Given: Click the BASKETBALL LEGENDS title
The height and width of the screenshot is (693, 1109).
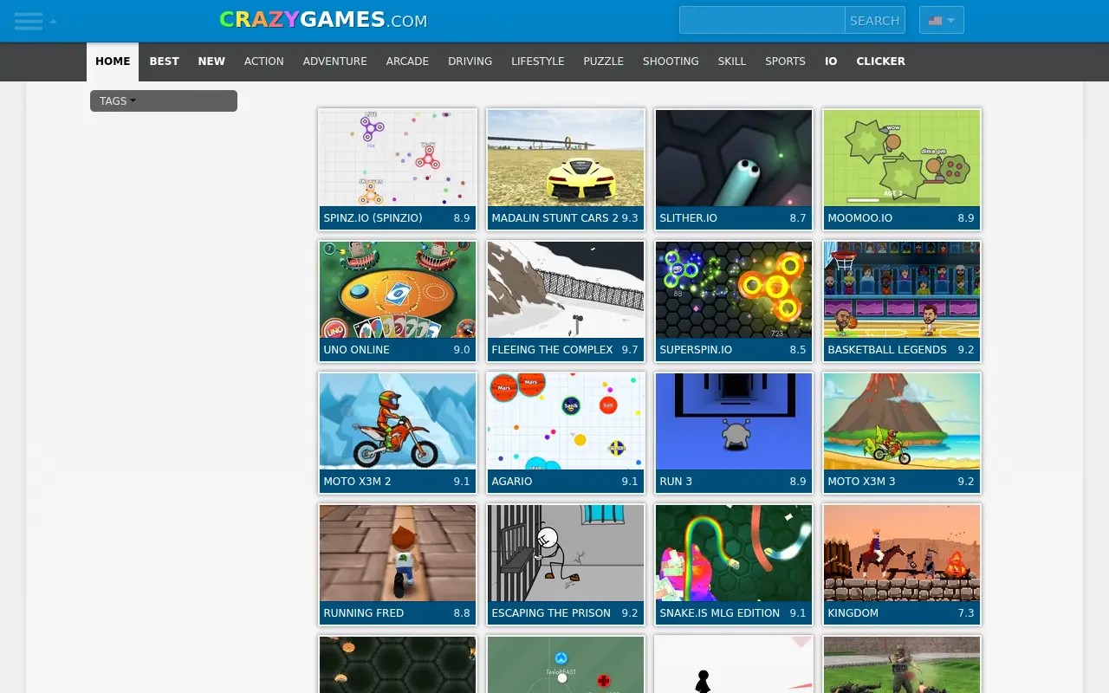Looking at the screenshot, I should click(887, 350).
